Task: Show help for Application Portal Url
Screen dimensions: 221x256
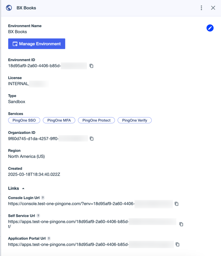Action: [x=49, y=239]
